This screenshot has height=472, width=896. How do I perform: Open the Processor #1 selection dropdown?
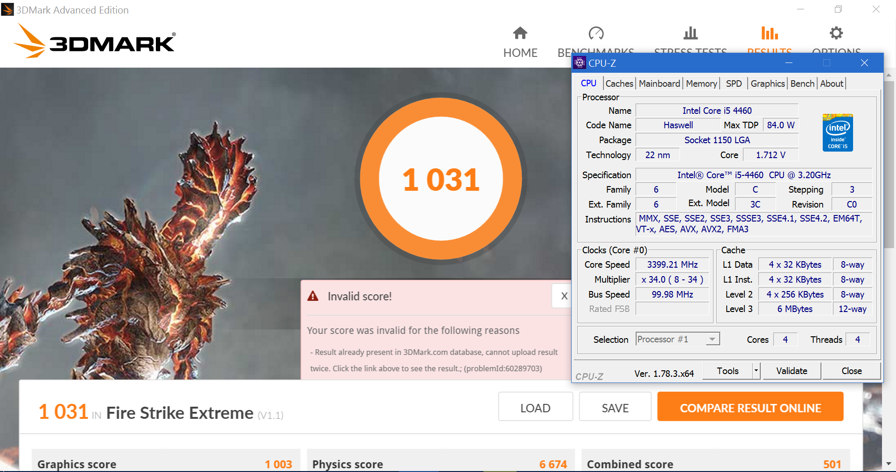point(678,339)
